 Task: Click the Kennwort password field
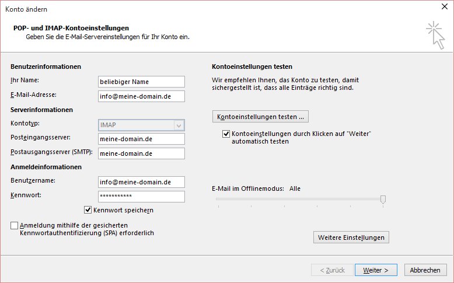pyautogui.click(x=141, y=197)
